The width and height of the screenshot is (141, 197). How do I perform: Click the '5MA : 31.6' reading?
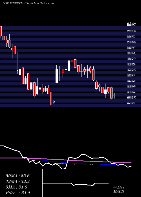click(x=16, y=187)
